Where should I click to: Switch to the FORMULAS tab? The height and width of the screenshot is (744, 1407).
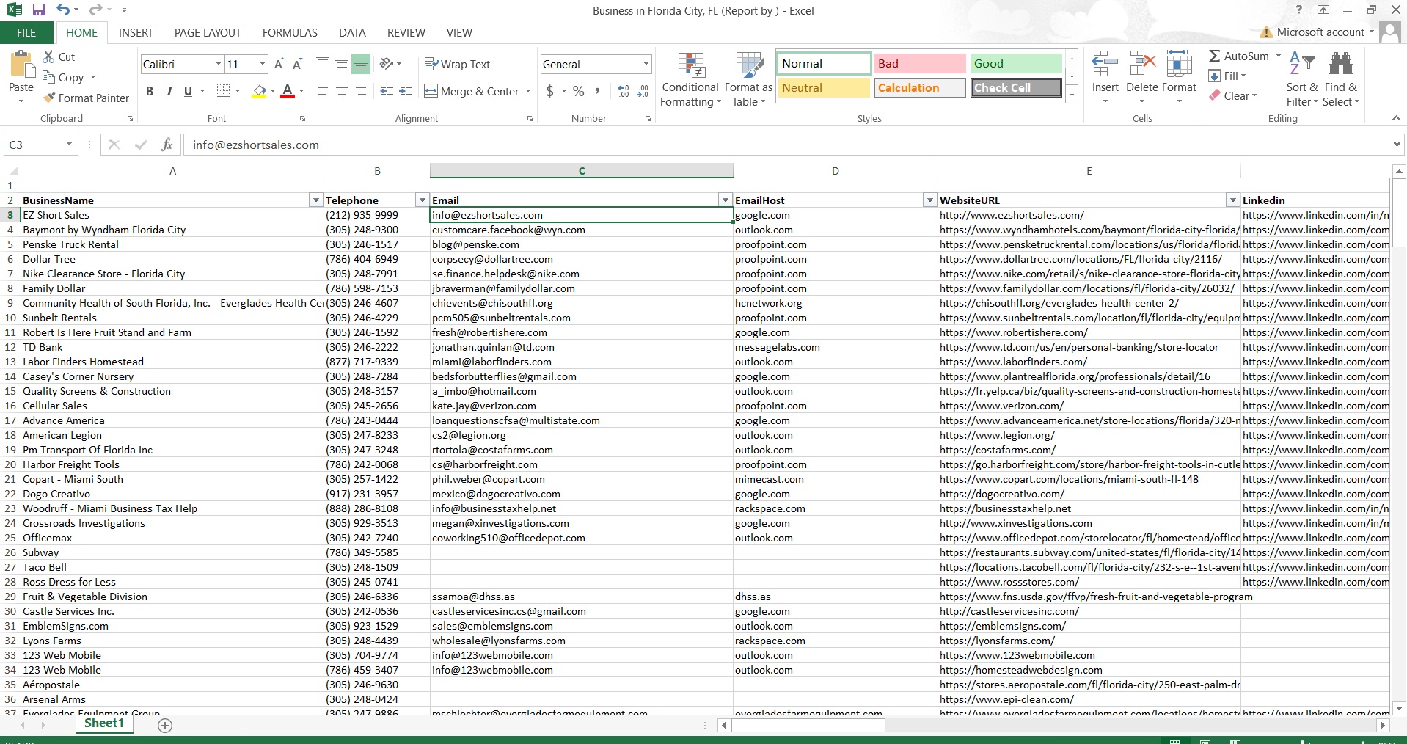[290, 33]
